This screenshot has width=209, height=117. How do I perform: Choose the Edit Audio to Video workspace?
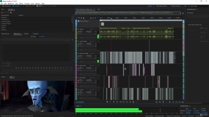point(162,6)
